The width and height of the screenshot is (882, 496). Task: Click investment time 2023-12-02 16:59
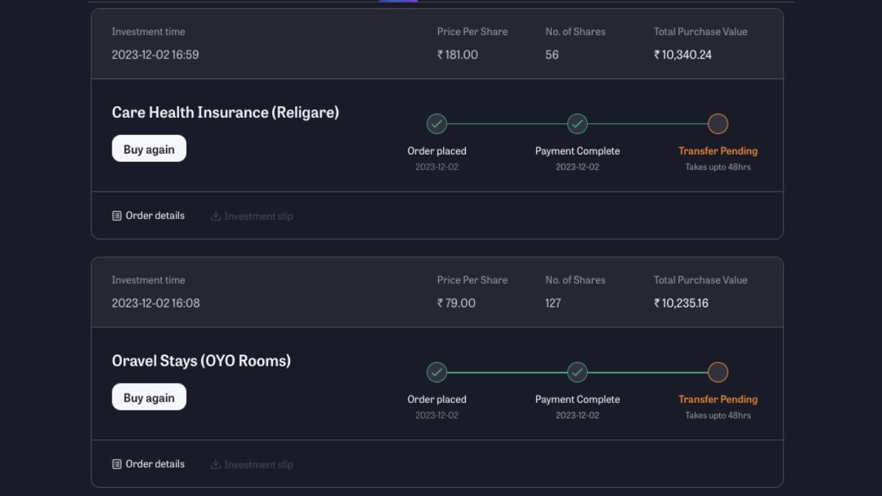click(155, 54)
